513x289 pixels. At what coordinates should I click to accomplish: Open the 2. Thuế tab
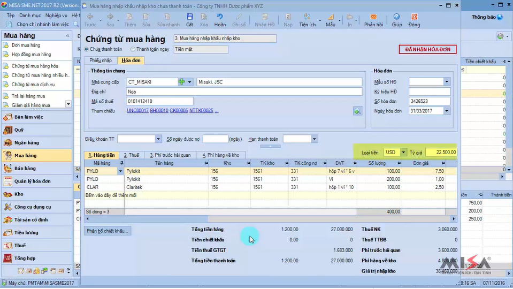tap(131, 155)
